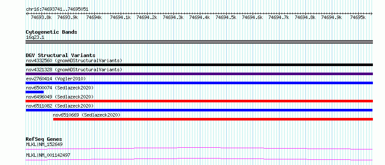Click the nsv4321328 gnomAD variant label
The width and height of the screenshot is (385, 165).
pyautogui.click(x=74, y=70)
